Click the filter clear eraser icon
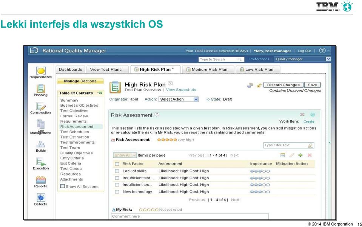Image resolution: width=362 pixels, height=227 pixels. click(310, 145)
